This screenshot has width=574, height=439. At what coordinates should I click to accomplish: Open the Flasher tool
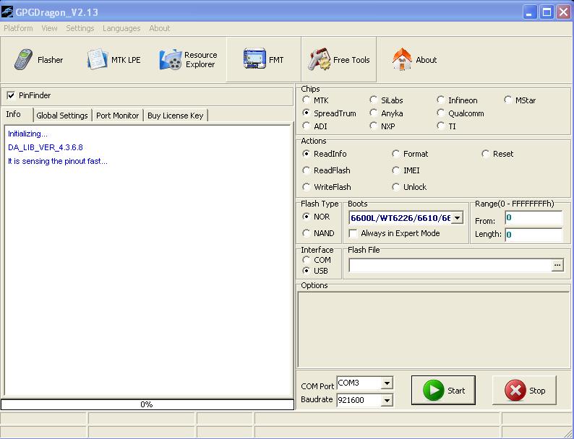click(x=39, y=60)
